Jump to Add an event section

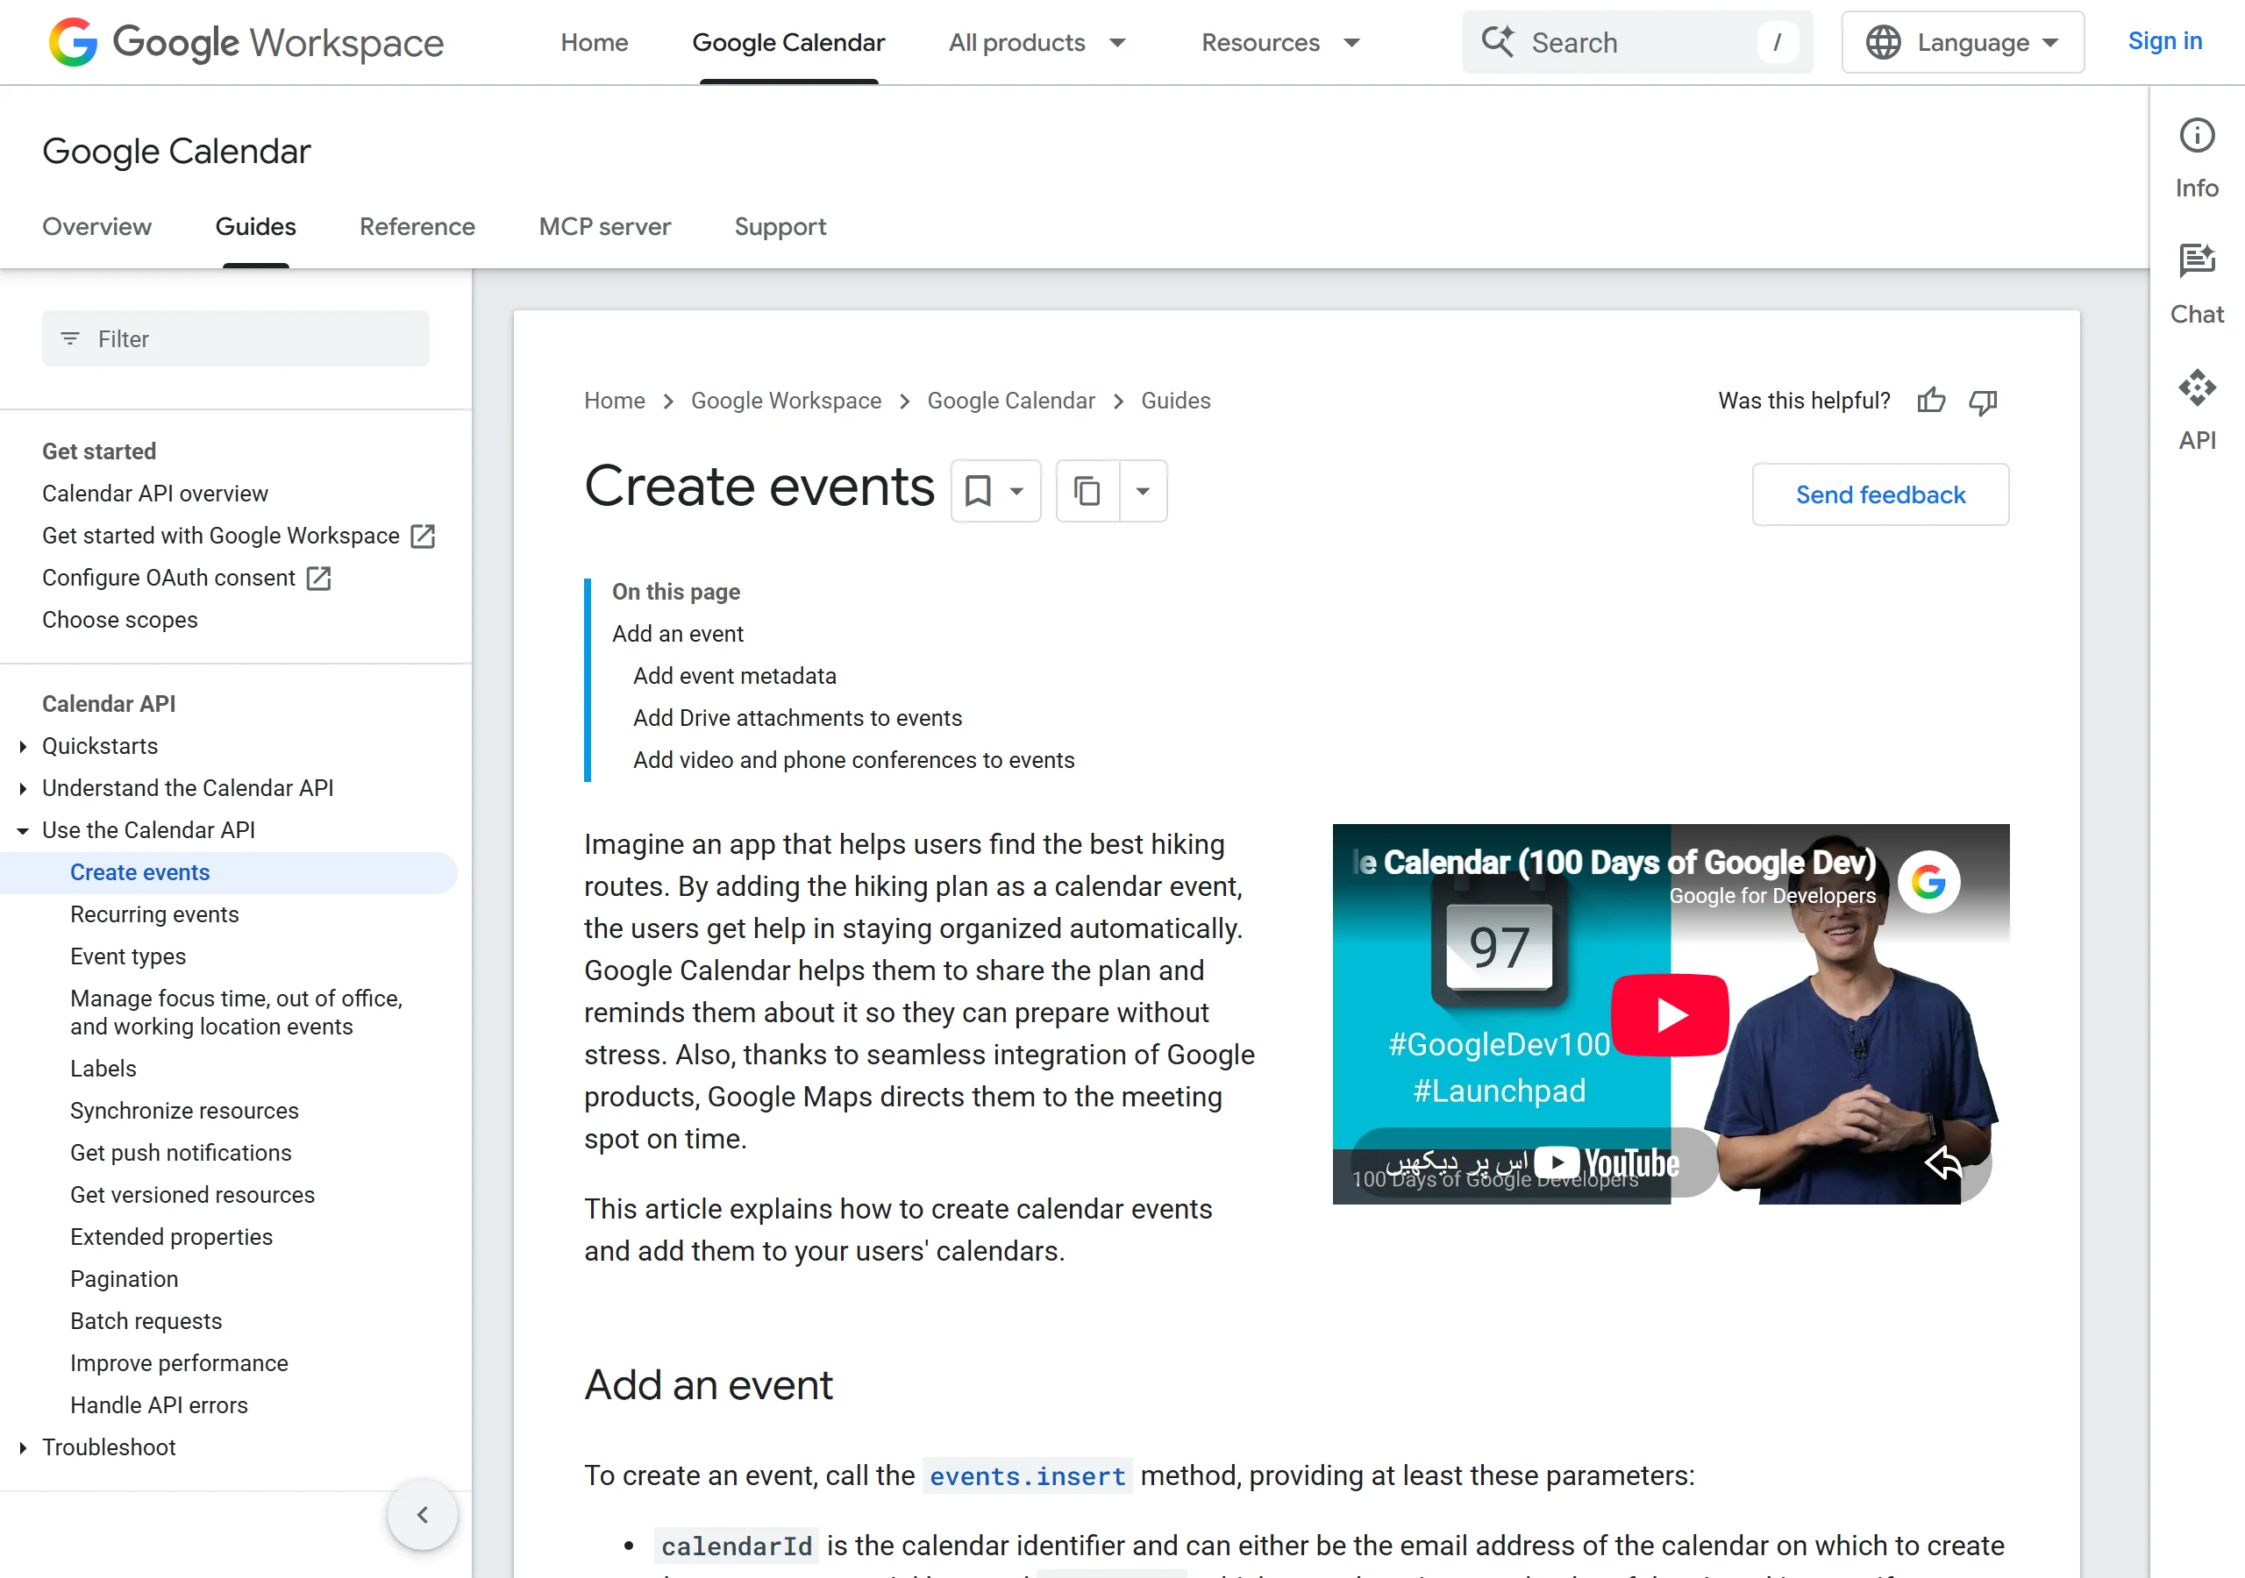[678, 634]
